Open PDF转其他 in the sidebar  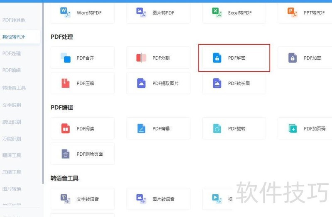click(14, 20)
